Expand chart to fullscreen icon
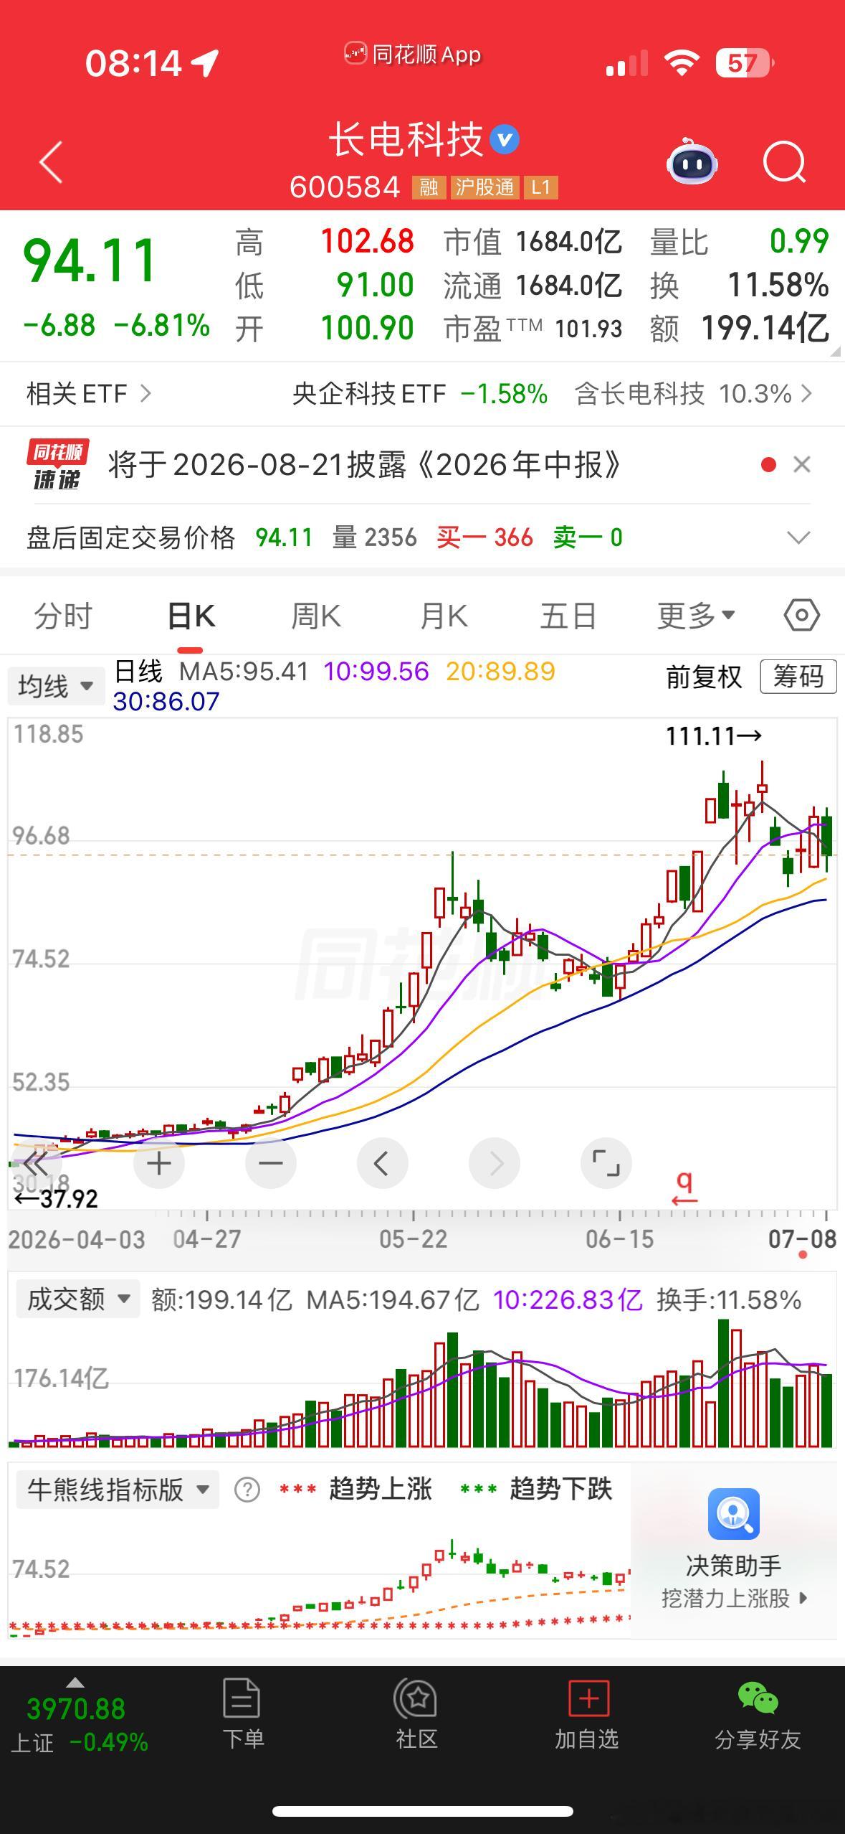845x1834 pixels. [606, 1163]
